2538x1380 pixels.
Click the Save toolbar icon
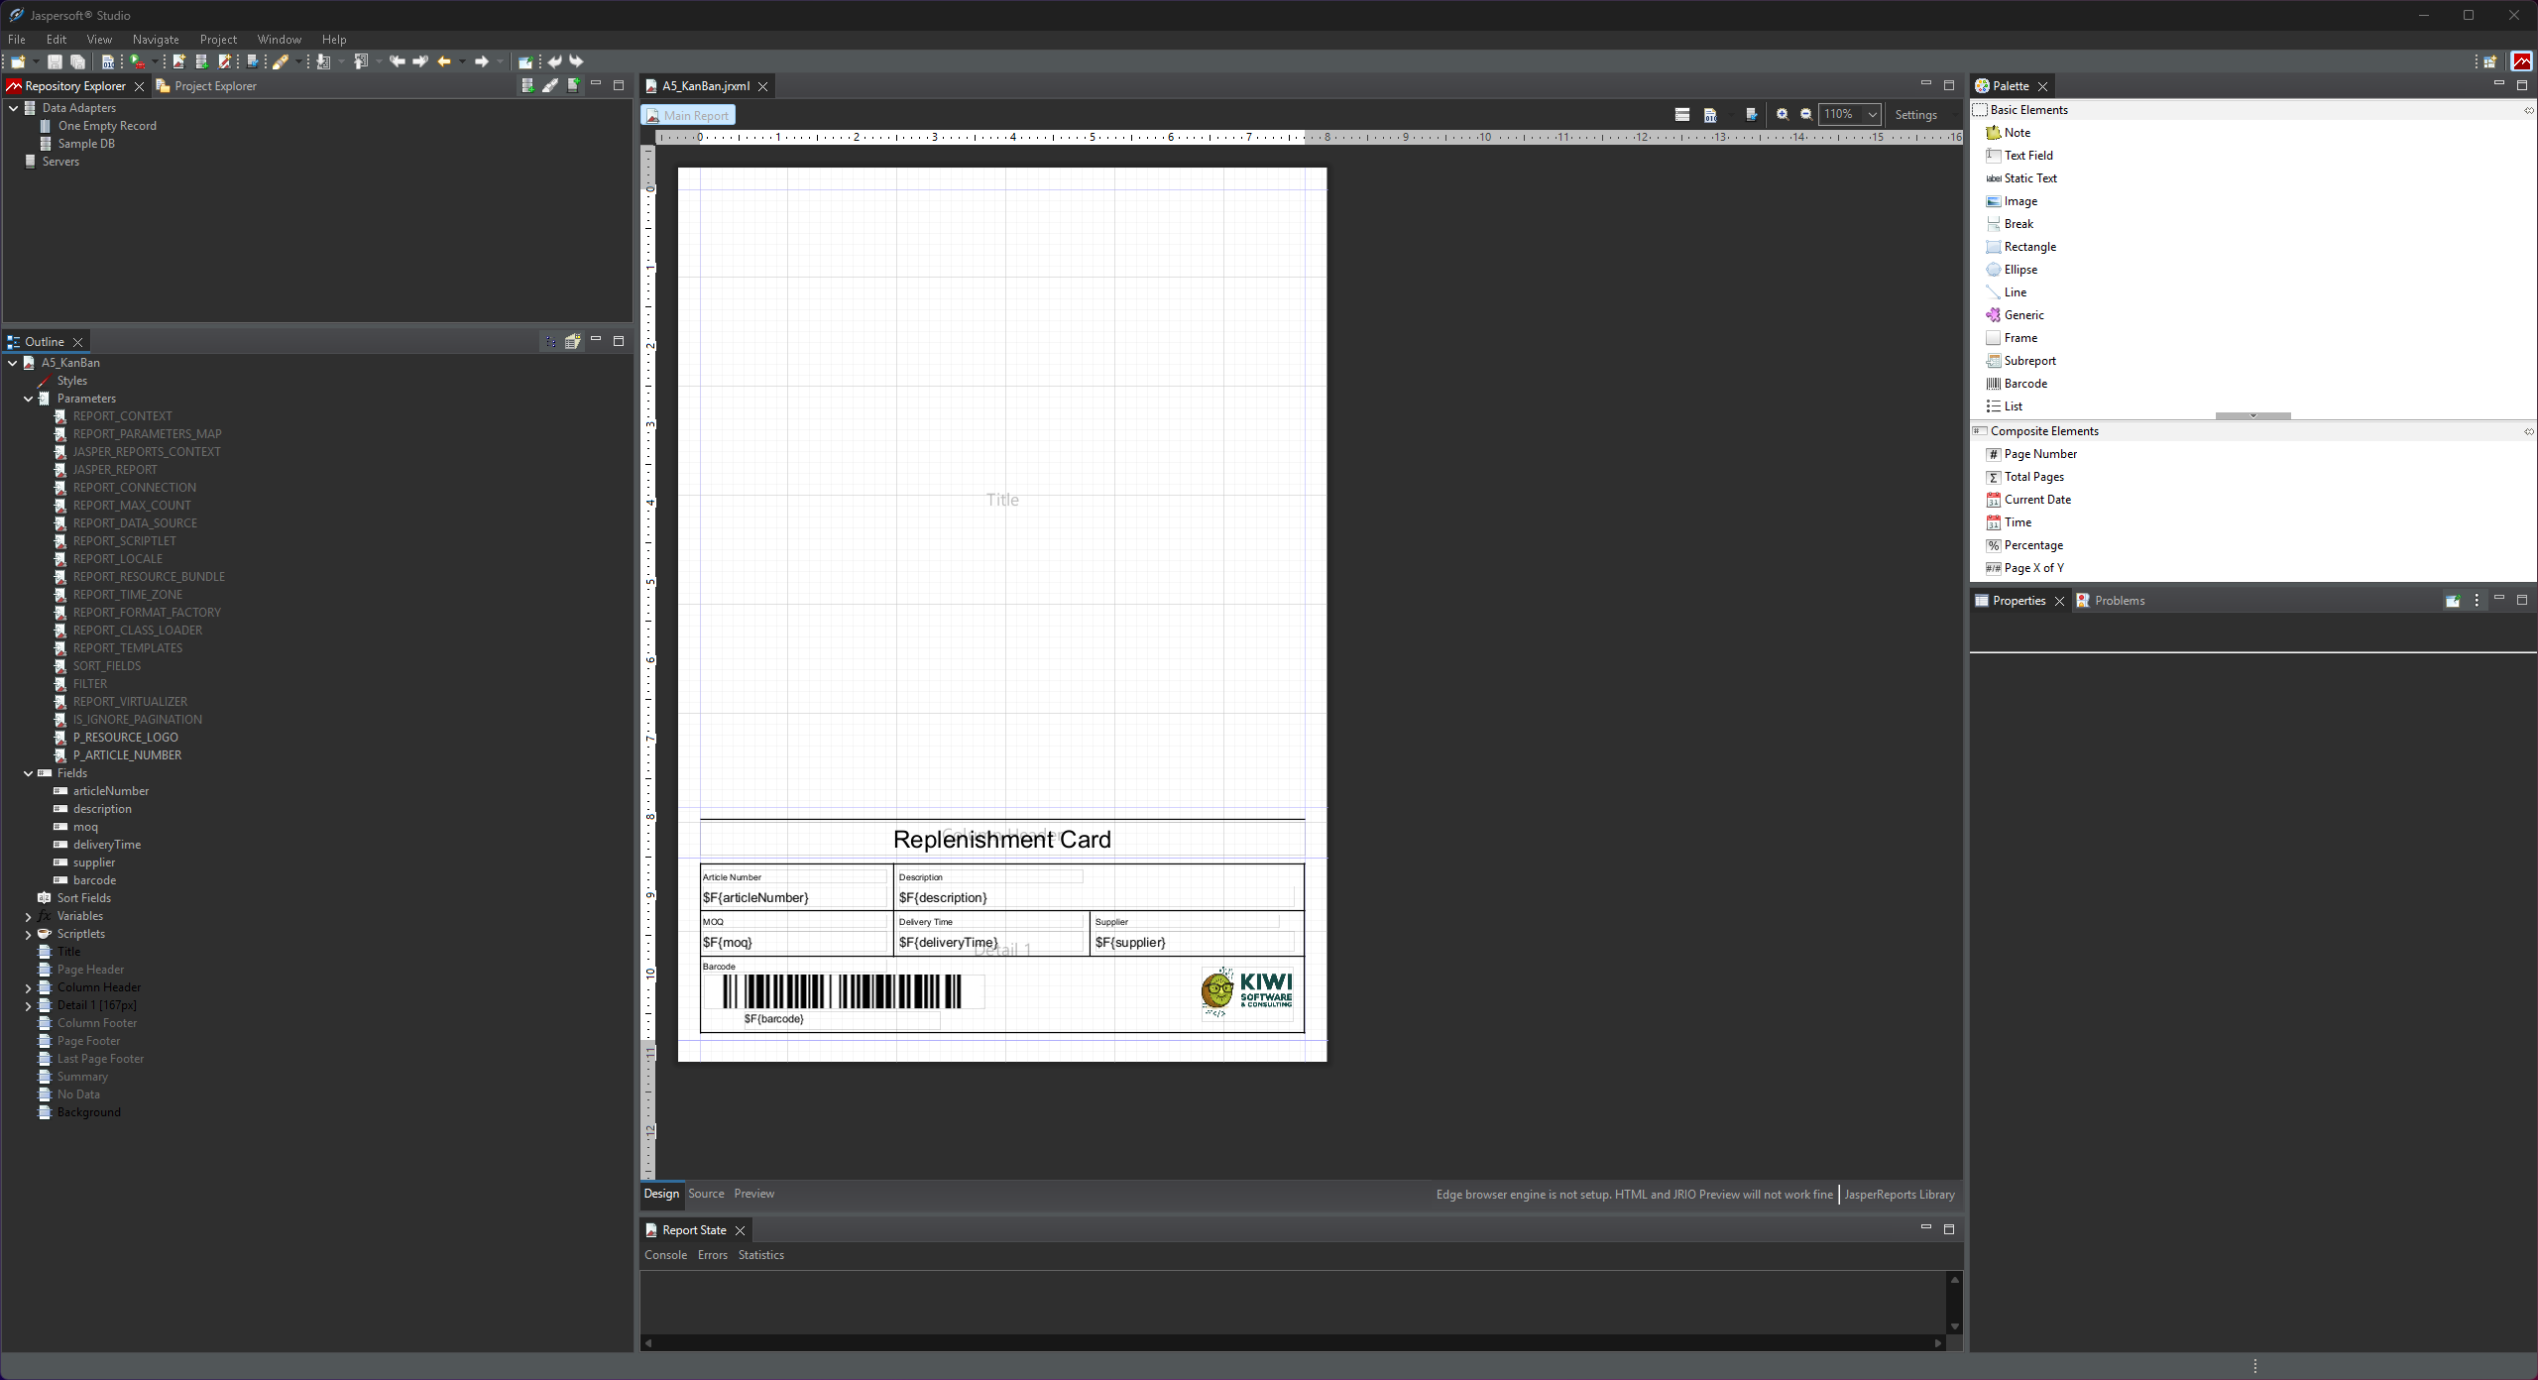(56, 61)
